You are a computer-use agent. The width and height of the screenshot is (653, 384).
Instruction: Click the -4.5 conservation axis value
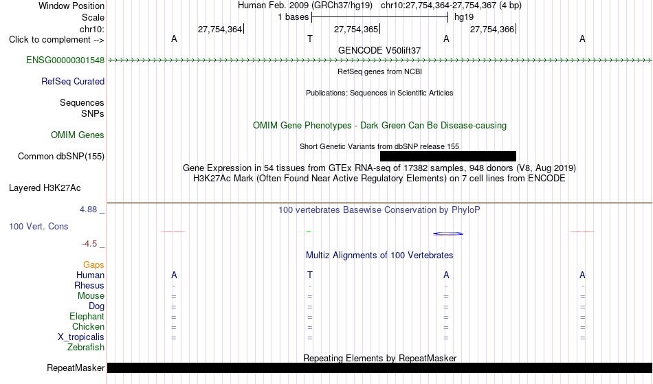(89, 244)
